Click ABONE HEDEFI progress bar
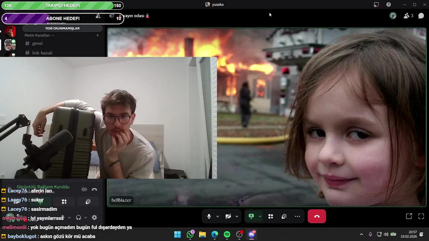The height and width of the screenshot is (241, 429). (63, 18)
